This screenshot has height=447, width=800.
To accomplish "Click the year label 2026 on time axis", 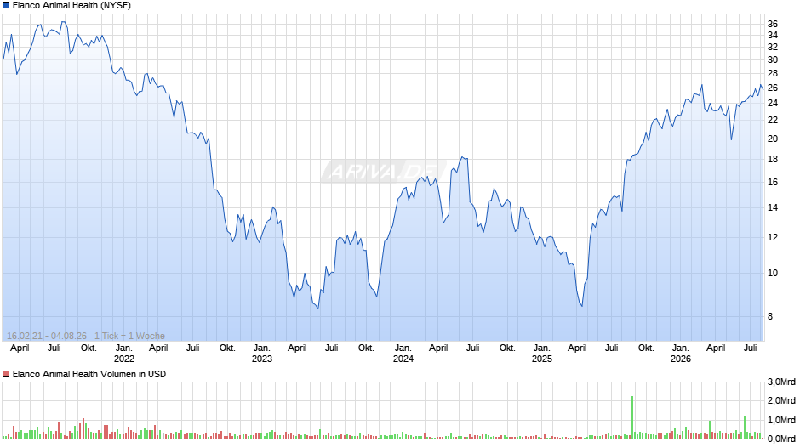I will click(x=681, y=359).
